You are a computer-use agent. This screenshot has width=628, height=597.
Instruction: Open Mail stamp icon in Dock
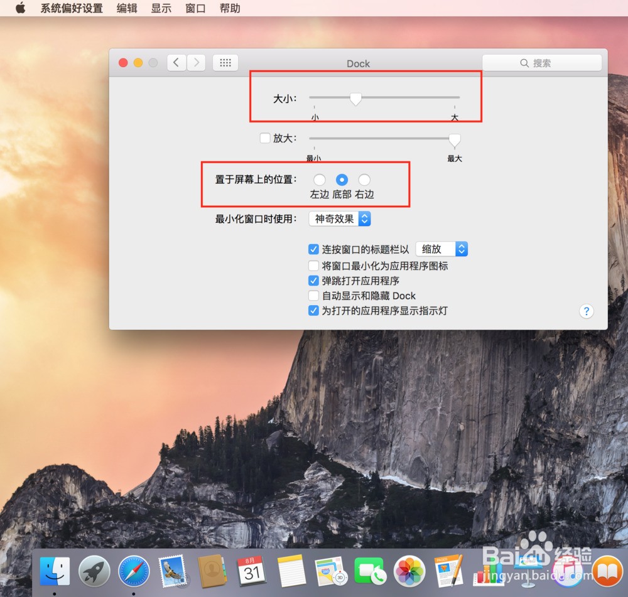(173, 571)
